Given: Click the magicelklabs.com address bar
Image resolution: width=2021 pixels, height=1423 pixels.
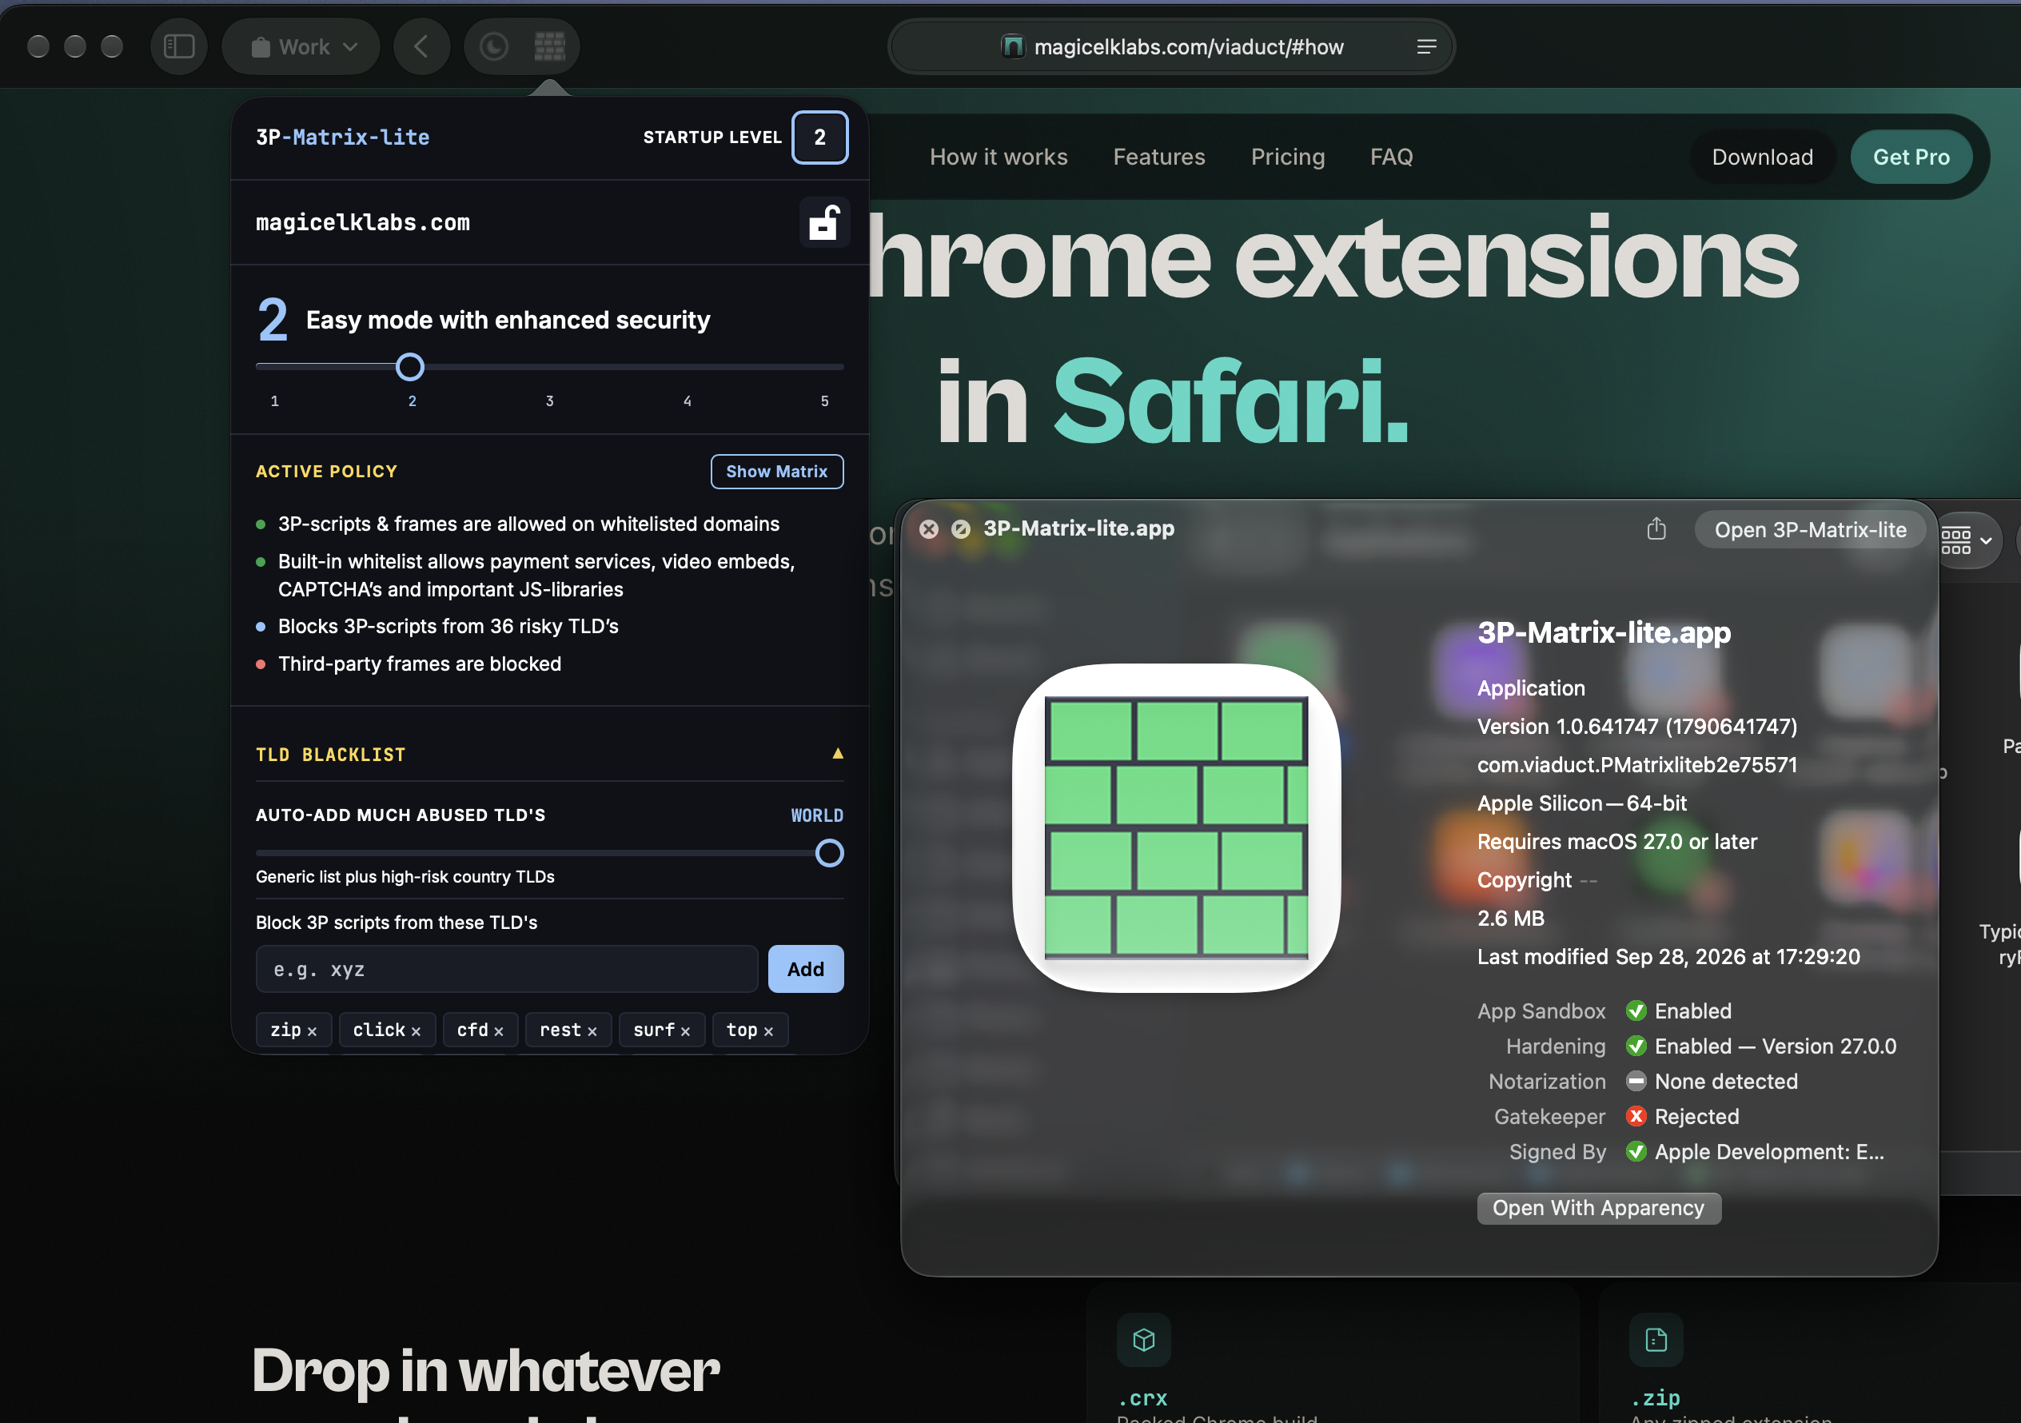Looking at the screenshot, I should tap(1170, 46).
